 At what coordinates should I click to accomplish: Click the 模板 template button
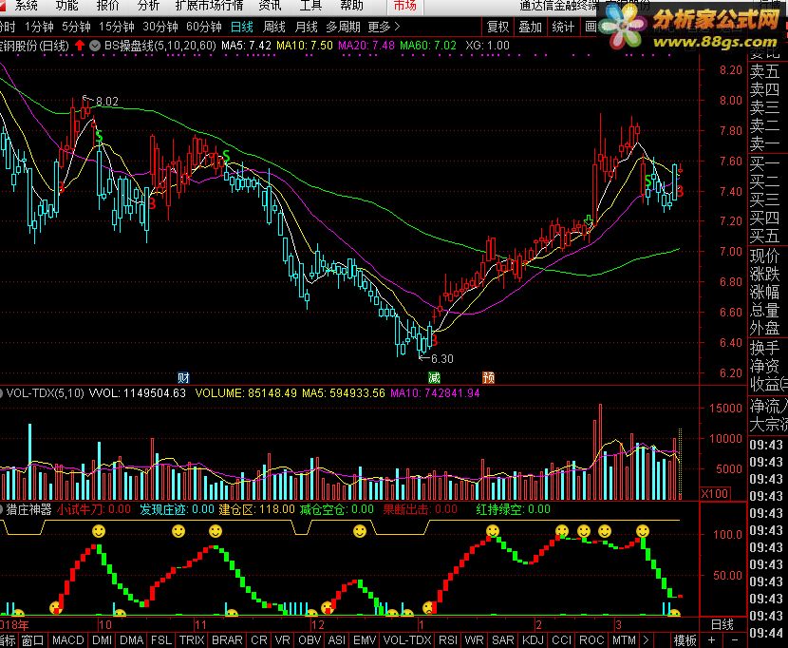[x=685, y=640]
